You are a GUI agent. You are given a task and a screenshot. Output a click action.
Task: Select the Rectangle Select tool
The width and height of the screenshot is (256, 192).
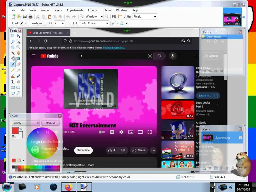(12, 36)
